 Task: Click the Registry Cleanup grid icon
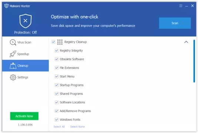coord(60,42)
